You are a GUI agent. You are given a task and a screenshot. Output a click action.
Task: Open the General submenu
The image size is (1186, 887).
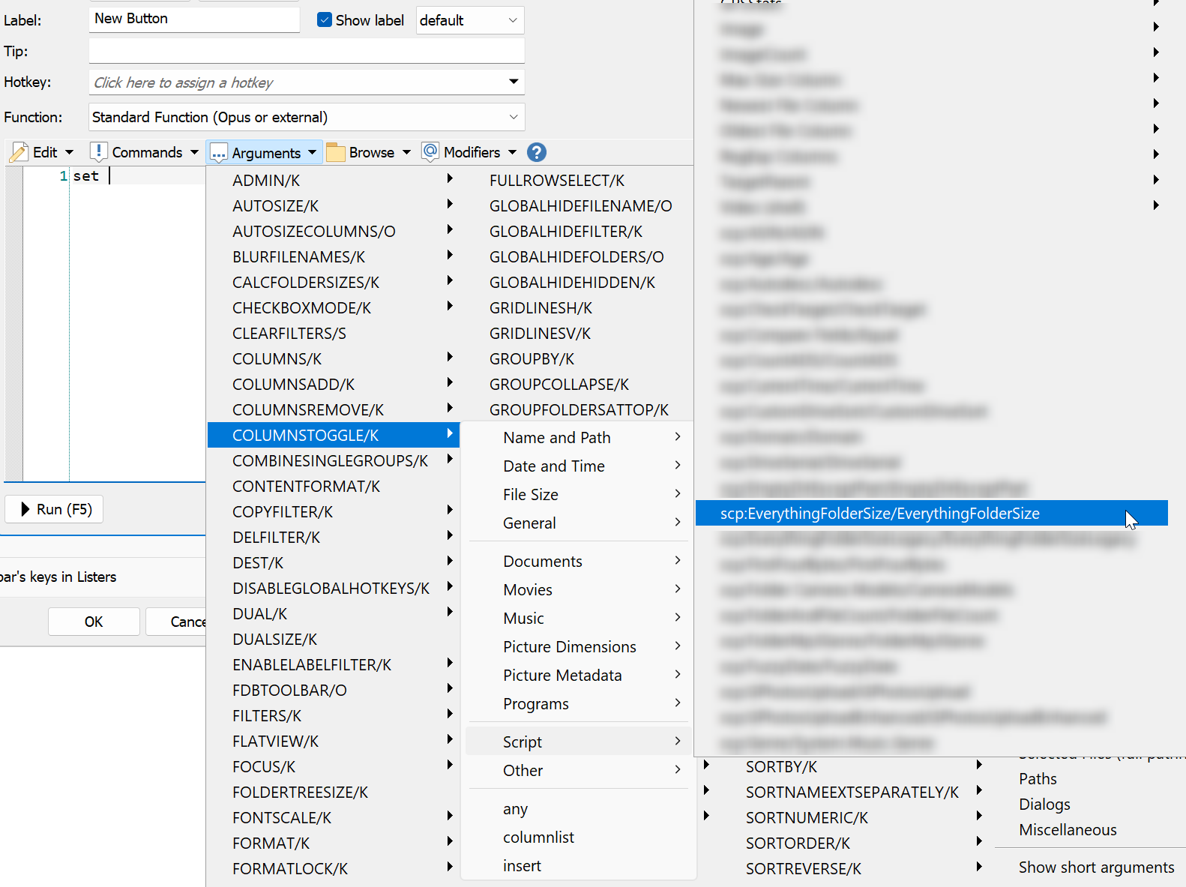tap(578, 523)
